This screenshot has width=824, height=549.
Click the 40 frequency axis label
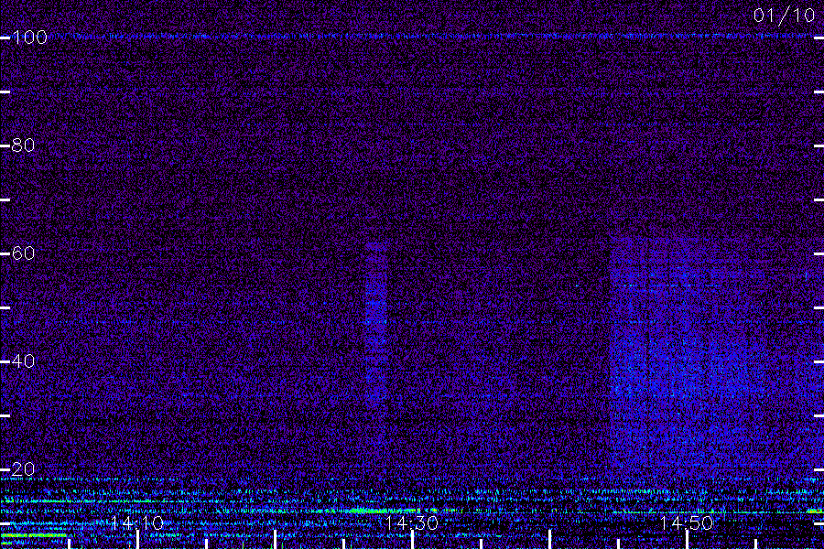click(23, 361)
